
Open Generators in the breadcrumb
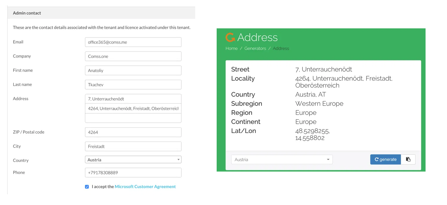pos(255,48)
